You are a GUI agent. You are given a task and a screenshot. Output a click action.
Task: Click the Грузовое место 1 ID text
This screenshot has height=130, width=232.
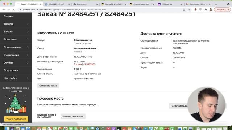(x=47, y=116)
